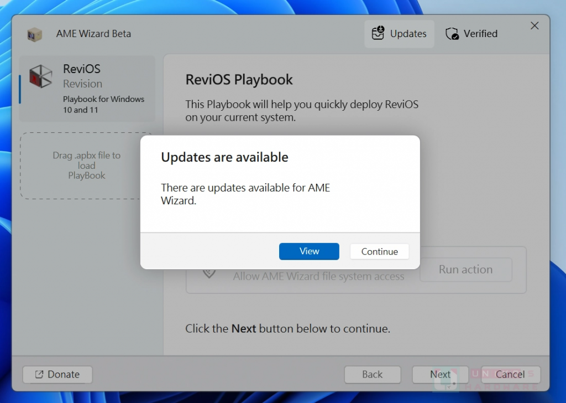566x403 pixels.
Task: Click the shield icon beside file access
Action: coord(209,273)
